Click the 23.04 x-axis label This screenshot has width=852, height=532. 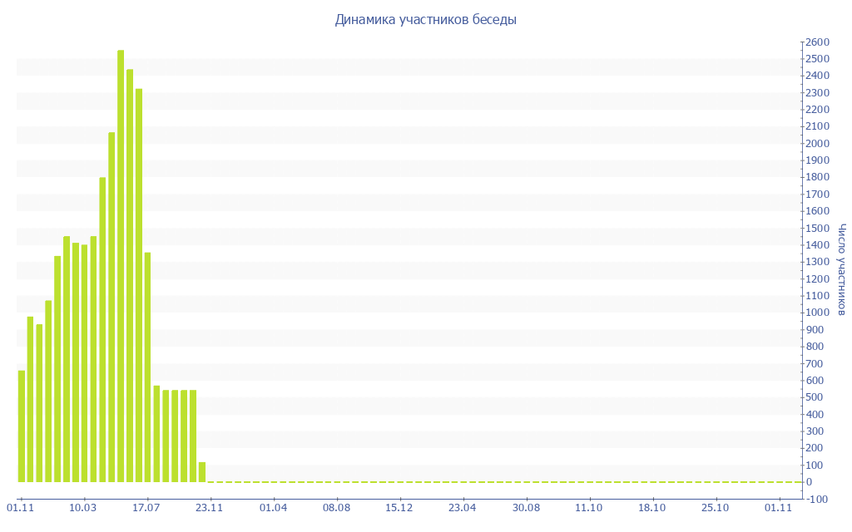463,507
